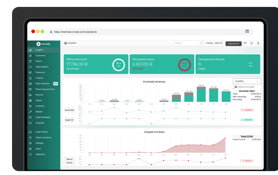
Task: Open the EN language selector
Action: 245,43
